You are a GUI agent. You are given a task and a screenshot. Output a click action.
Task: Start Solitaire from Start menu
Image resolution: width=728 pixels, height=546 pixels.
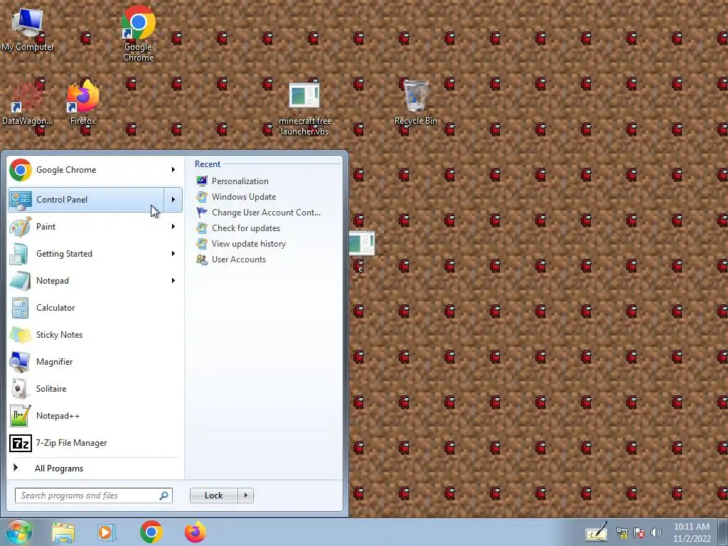click(95, 389)
